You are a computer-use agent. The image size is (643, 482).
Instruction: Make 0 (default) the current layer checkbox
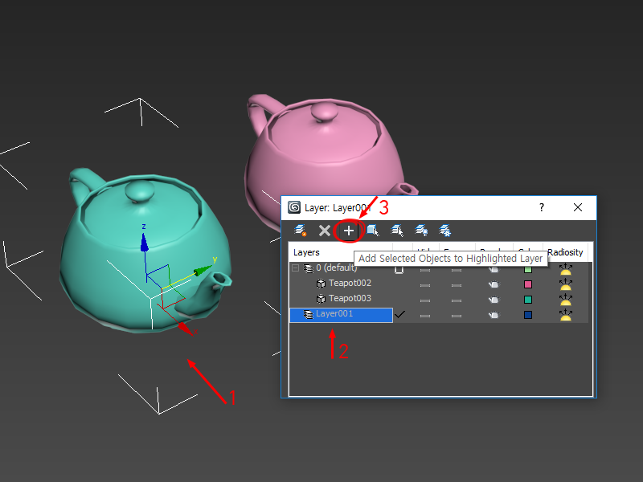pos(399,270)
